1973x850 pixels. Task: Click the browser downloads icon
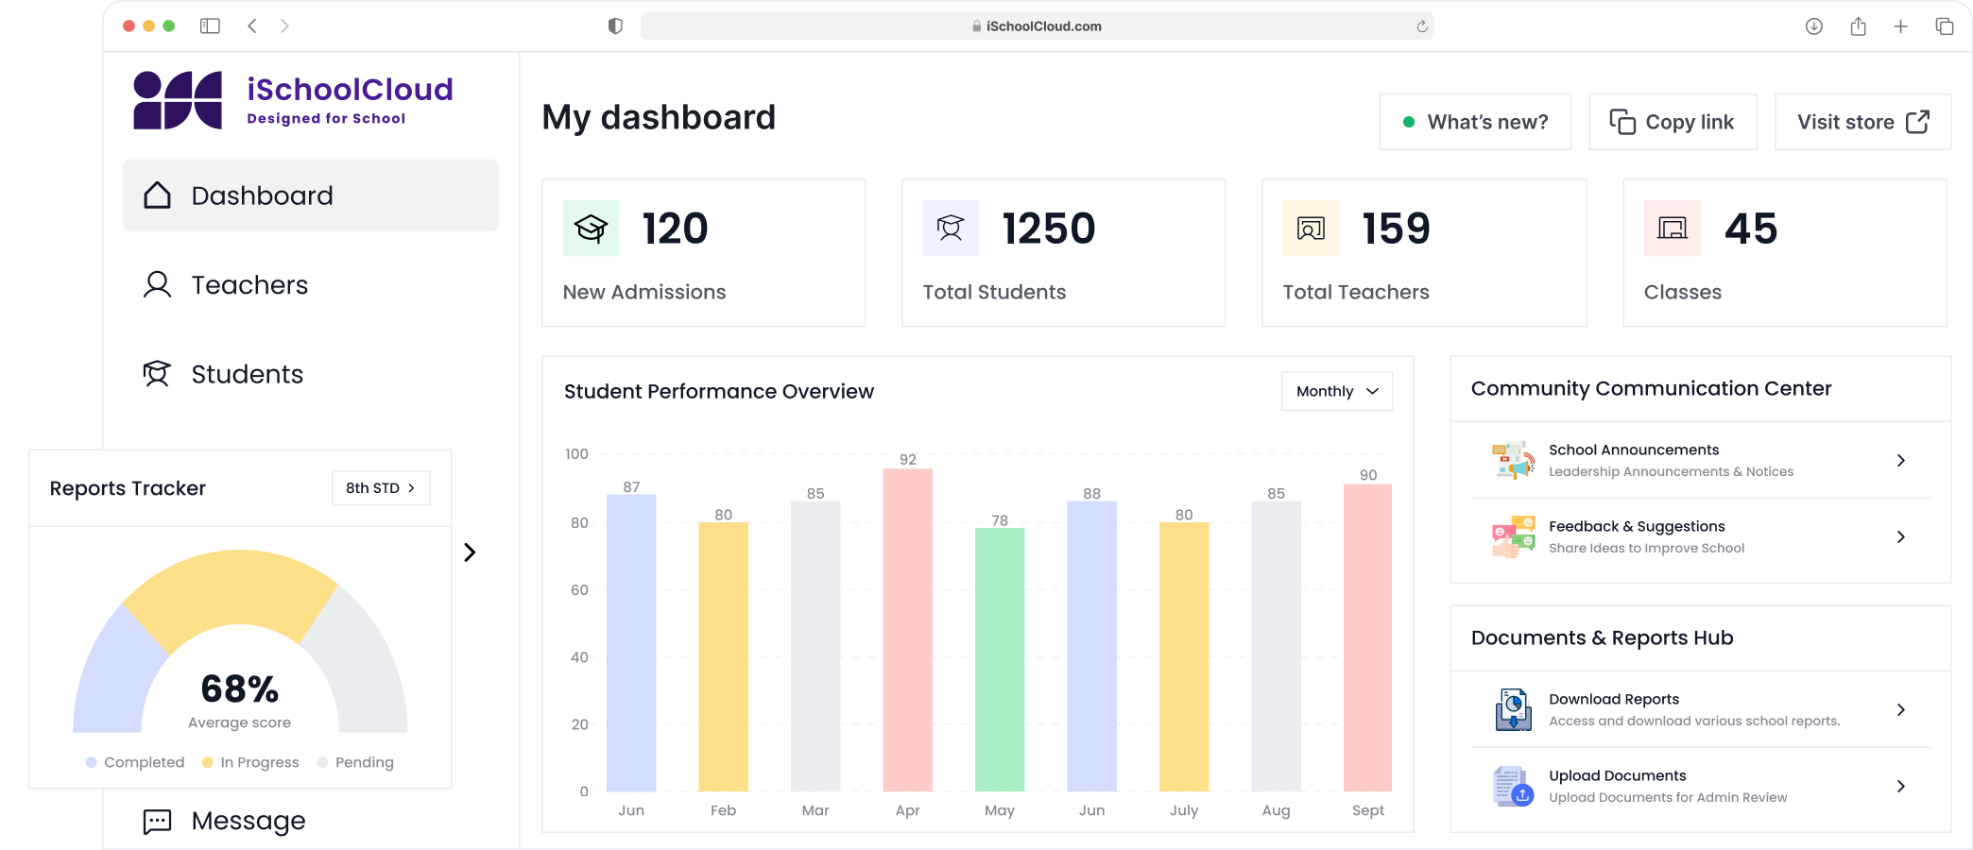tap(1813, 26)
